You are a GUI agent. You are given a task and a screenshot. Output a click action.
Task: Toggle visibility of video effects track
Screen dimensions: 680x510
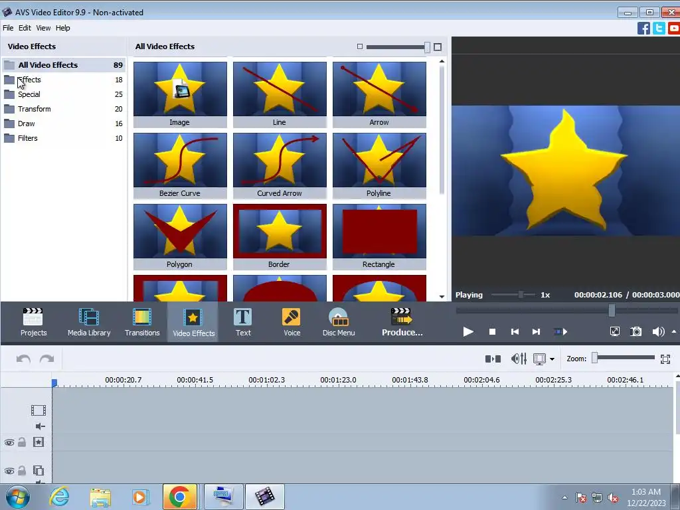(x=9, y=442)
